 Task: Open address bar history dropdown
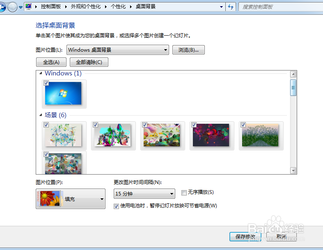click(x=221, y=7)
